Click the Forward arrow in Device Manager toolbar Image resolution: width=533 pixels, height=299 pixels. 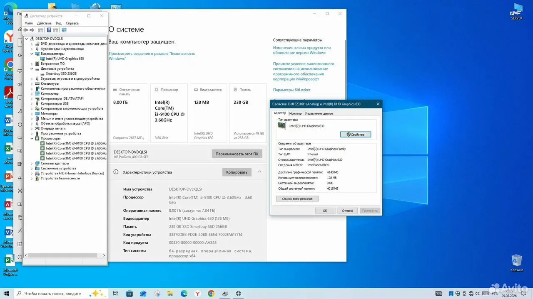click(32, 30)
